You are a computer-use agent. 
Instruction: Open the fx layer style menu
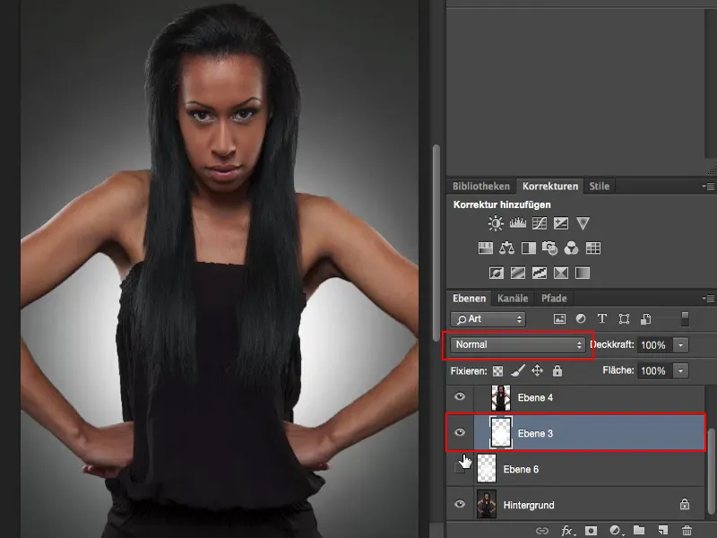point(567,531)
